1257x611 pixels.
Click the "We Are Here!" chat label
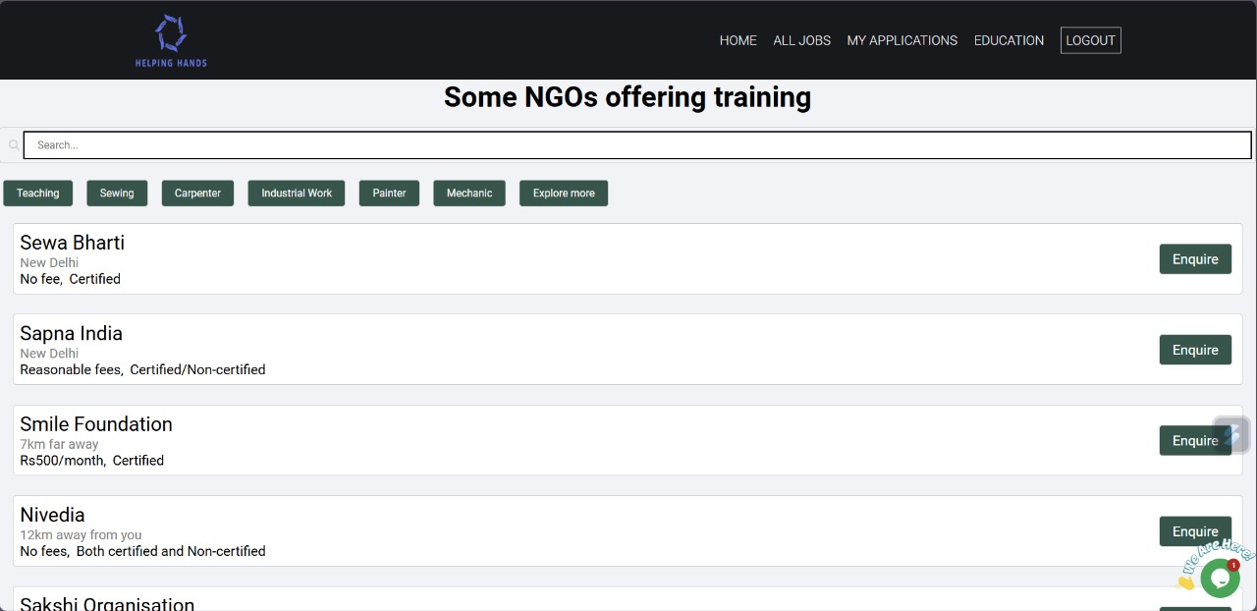pyautogui.click(x=1218, y=558)
